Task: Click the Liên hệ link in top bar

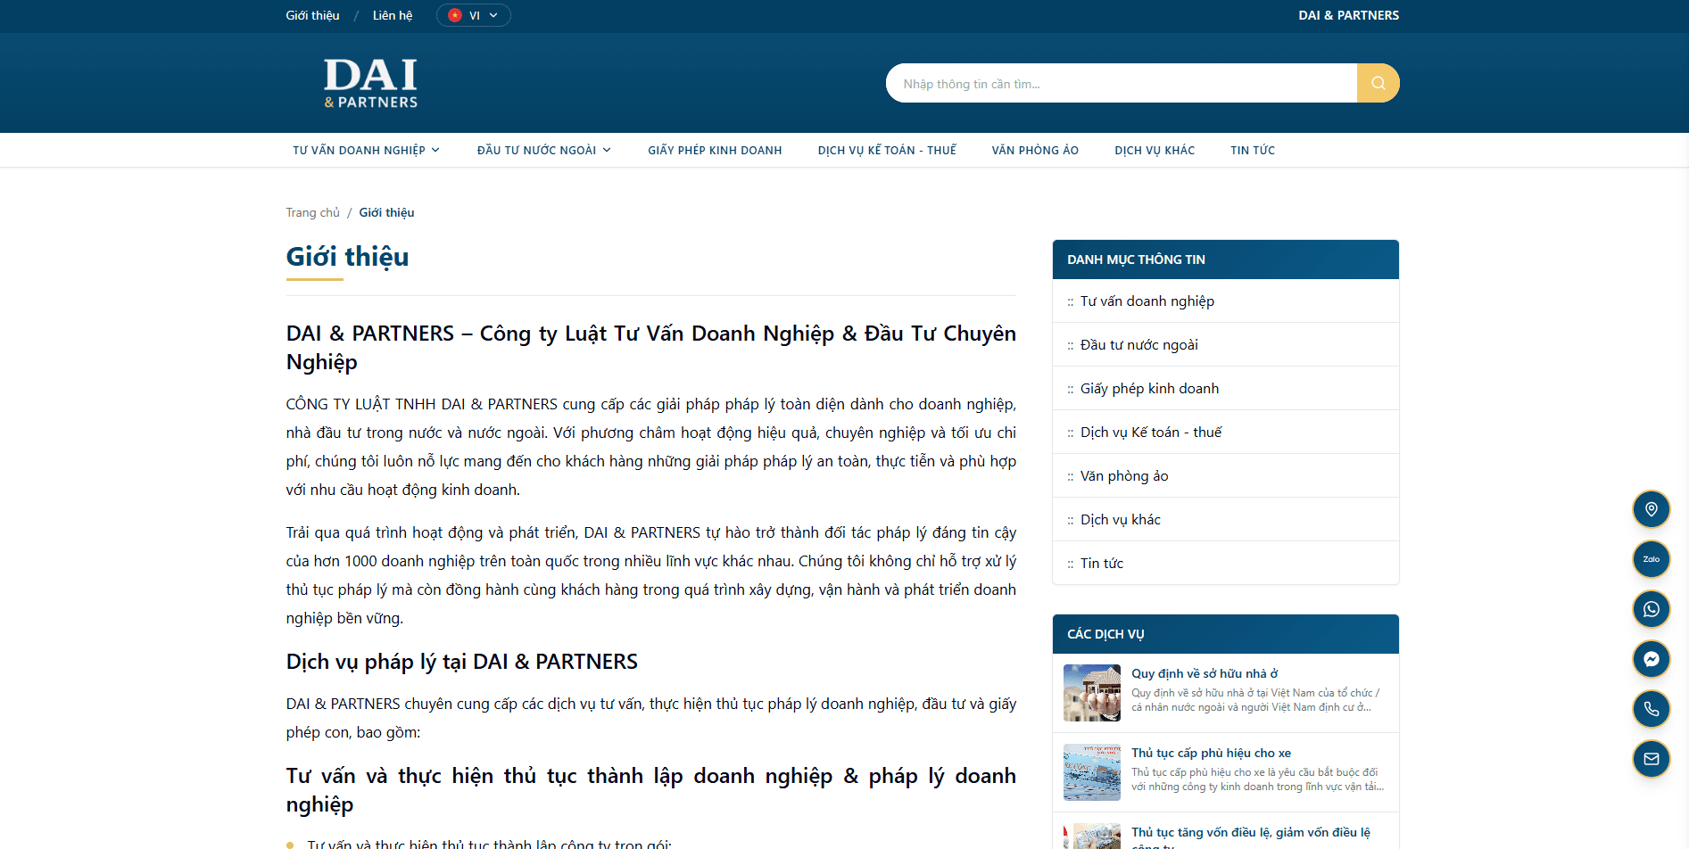Action: coord(393,15)
